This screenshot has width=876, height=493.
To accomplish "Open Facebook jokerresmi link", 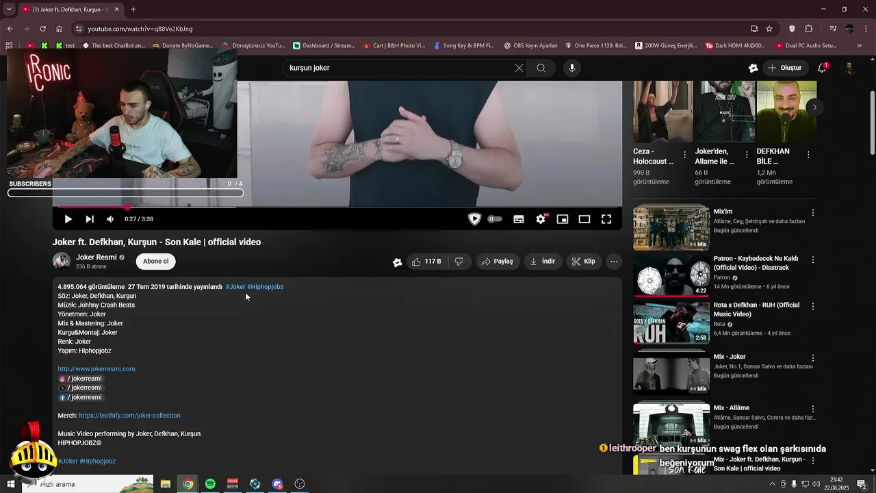I will click(81, 397).
